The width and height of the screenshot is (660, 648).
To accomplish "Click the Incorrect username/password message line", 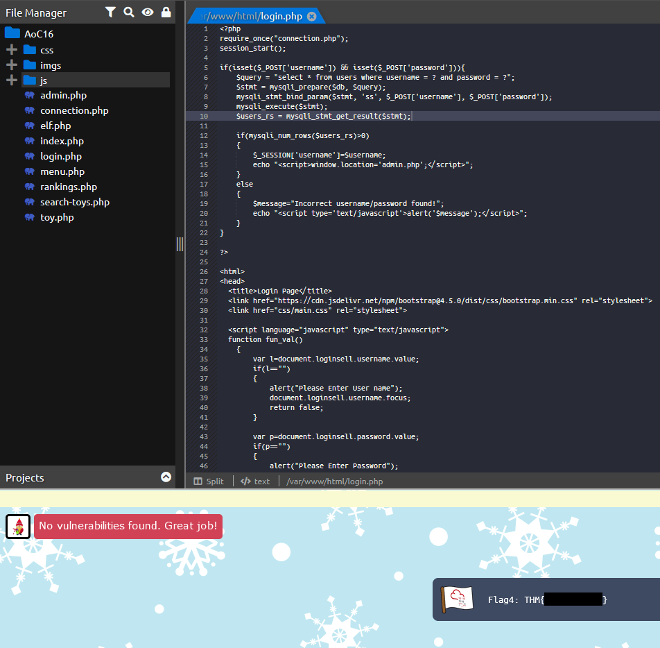I will point(349,203).
